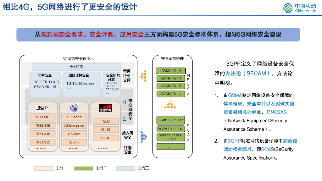Image resolution: width=322 pixels, height=181 pixels.
Task: Expand the green ellipsis box under 3GPP TS 33.511-33.519
Action: [170, 146]
